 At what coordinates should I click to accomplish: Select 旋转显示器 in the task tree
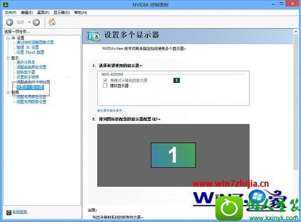(26, 72)
